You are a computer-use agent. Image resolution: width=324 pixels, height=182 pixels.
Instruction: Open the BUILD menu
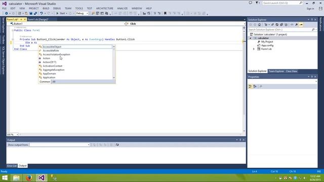[46, 9]
